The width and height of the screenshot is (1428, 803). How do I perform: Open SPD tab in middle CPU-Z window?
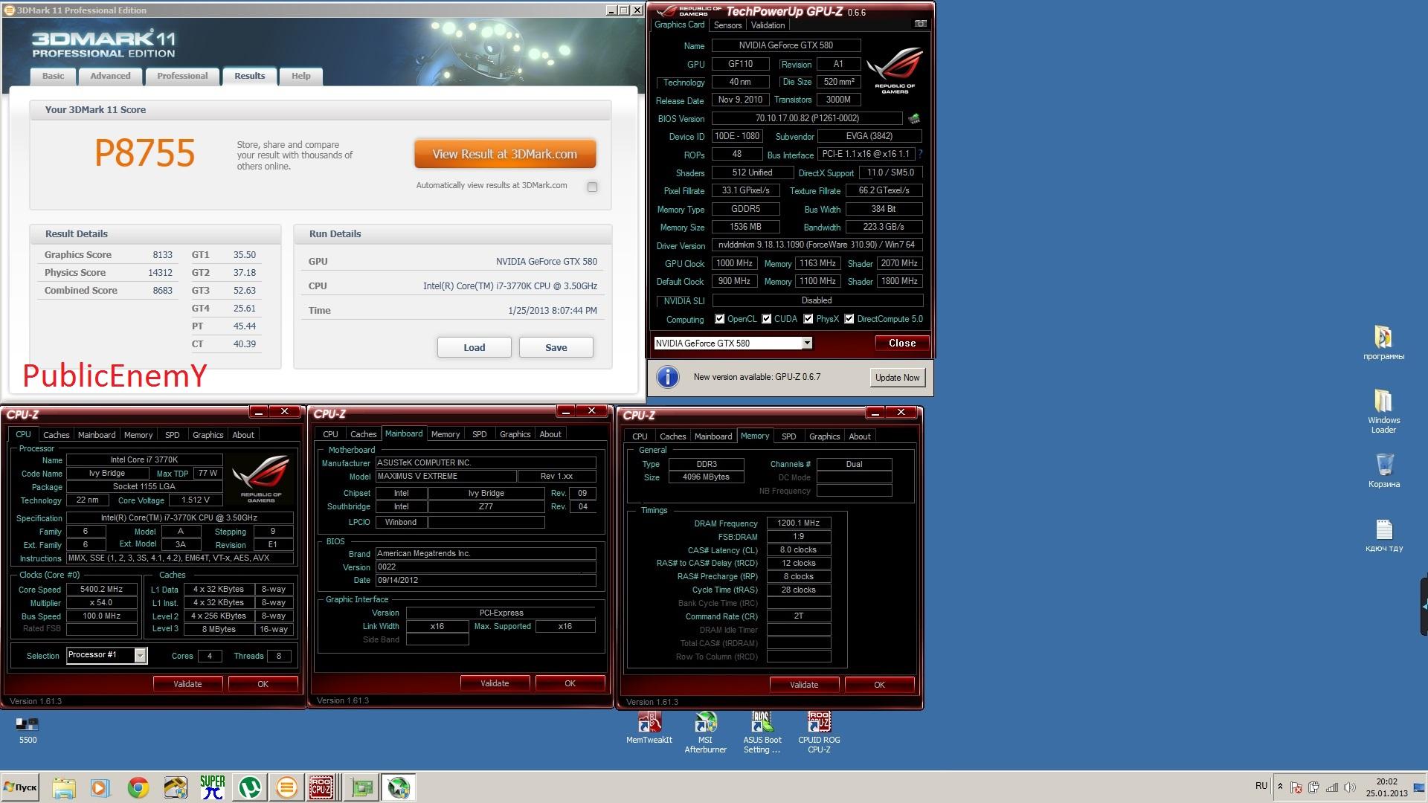pyautogui.click(x=480, y=434)
